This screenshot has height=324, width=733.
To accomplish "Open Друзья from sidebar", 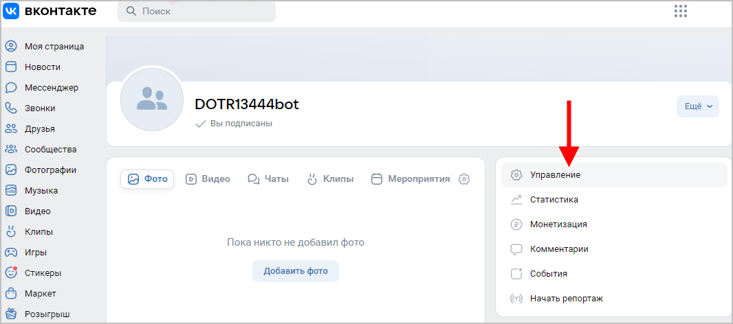I will [x=40, y=129].
